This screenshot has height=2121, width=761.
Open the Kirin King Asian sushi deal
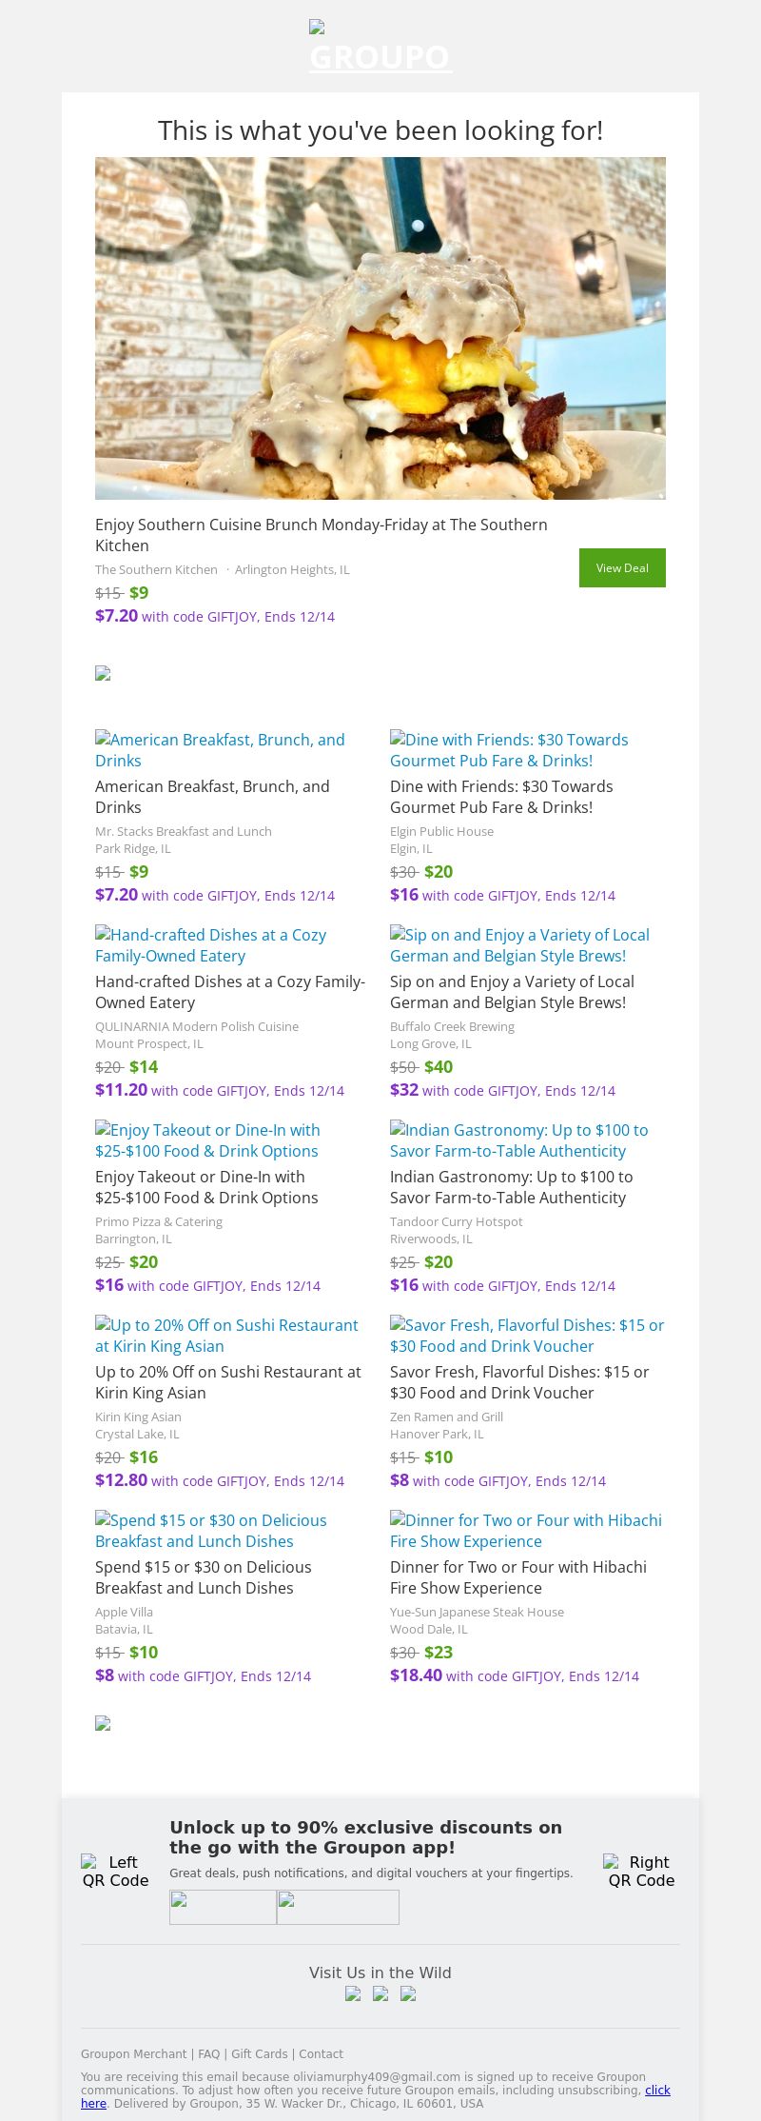(226, 1336)
